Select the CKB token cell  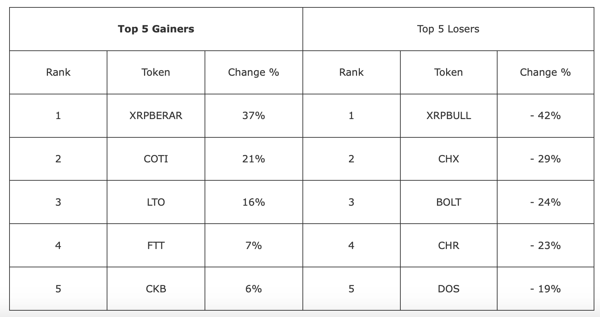coord(156,289)
